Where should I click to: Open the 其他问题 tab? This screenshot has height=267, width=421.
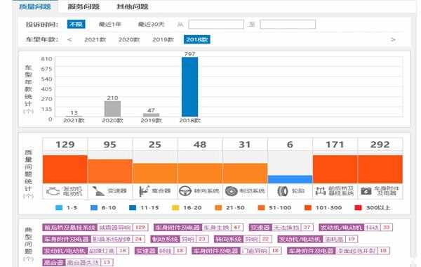[133, 6]
